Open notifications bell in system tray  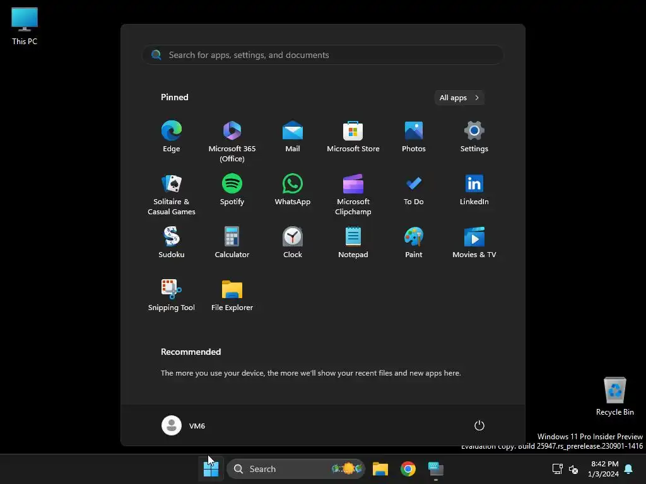coord(629,469)
